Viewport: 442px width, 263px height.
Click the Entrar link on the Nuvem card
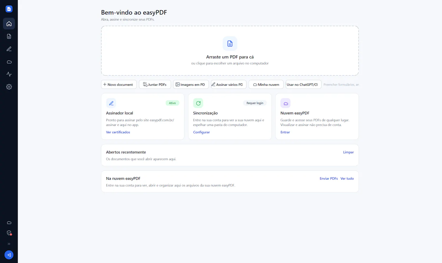pos(285,132)
